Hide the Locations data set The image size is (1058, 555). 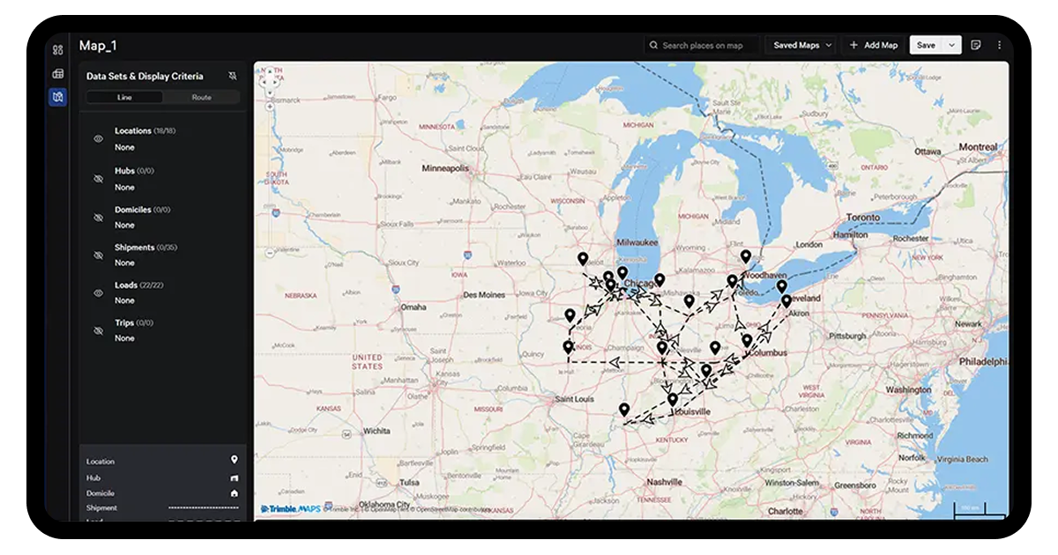99,139
